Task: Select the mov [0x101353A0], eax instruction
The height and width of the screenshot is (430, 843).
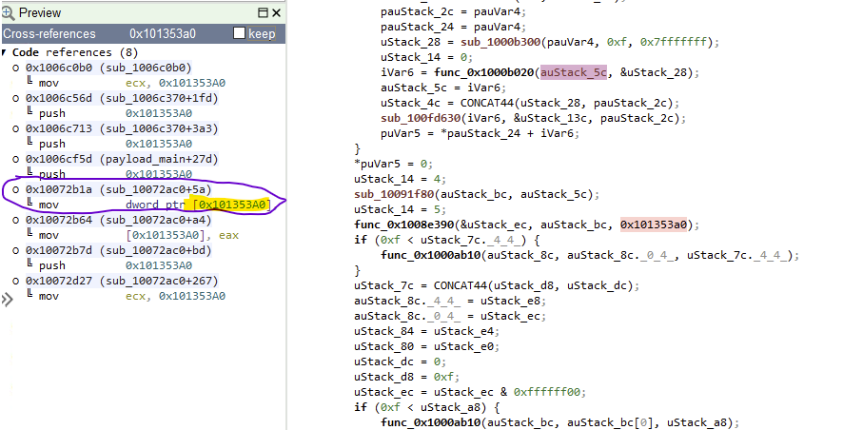Action: click(x=139, y=235)
